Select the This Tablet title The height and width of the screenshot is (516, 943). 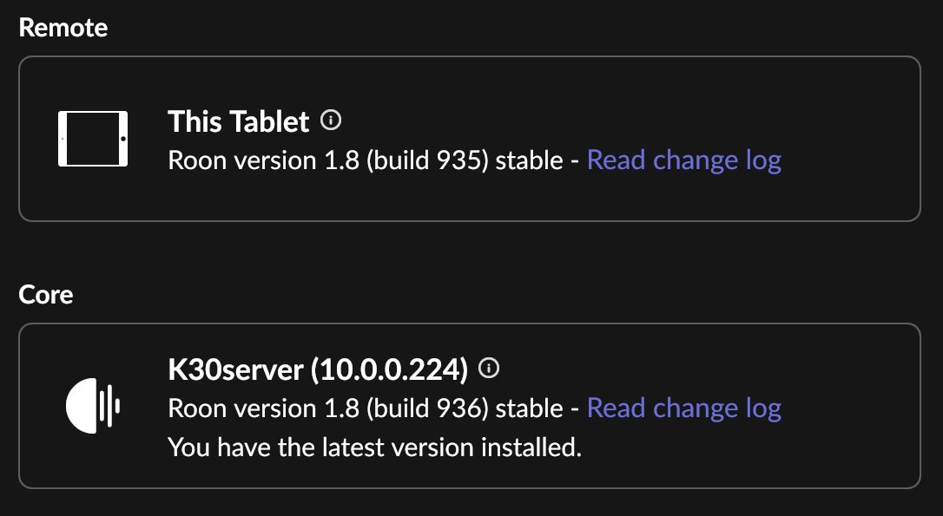coord(238,121)
